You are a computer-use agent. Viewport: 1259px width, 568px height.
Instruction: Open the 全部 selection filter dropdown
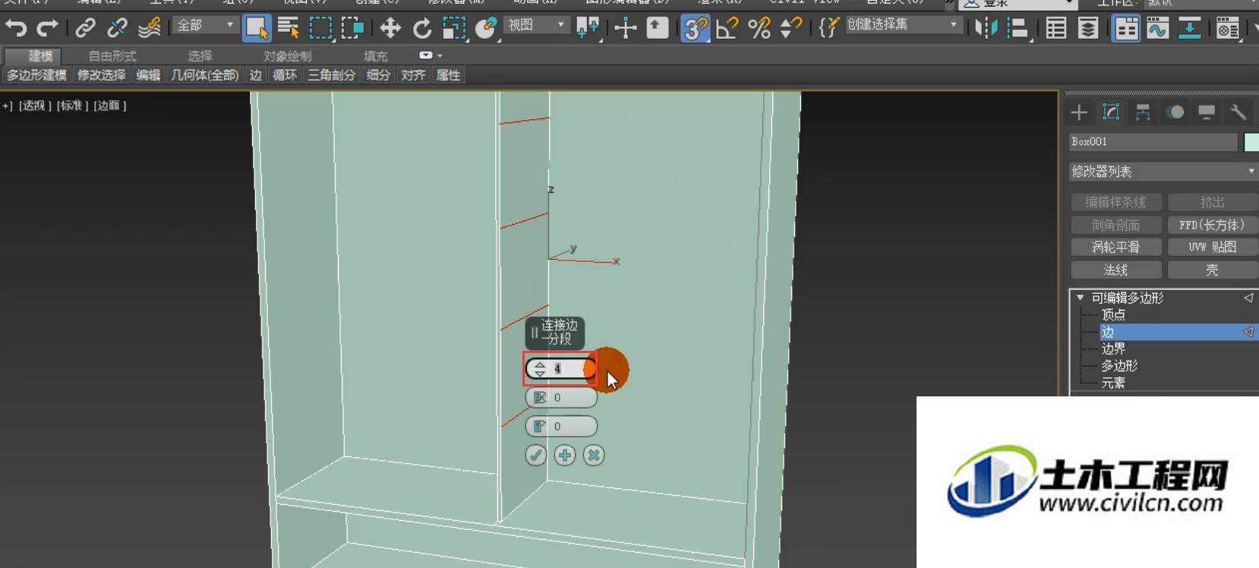[205, 25]
